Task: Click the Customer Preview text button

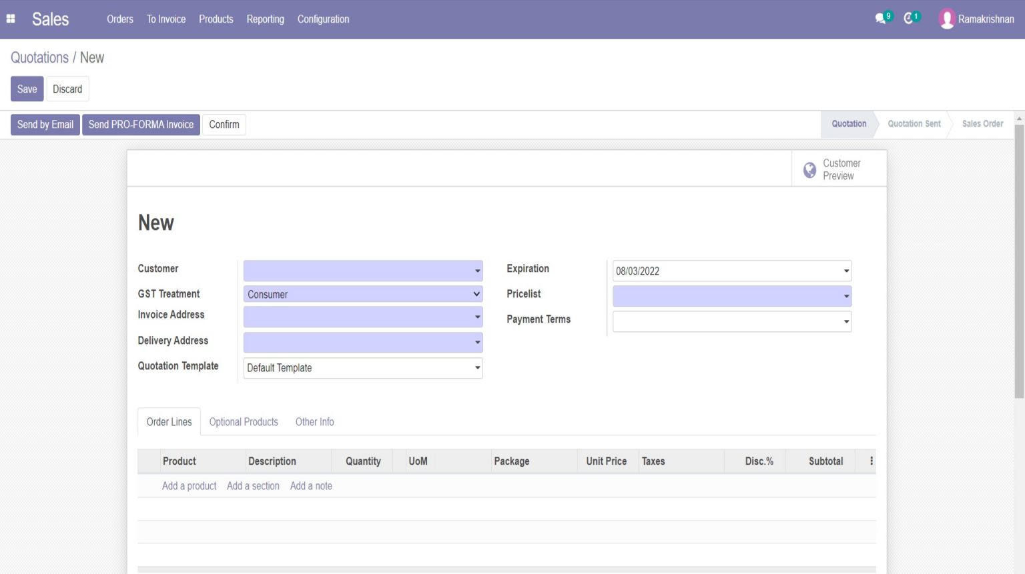Action: pos(841,169)
